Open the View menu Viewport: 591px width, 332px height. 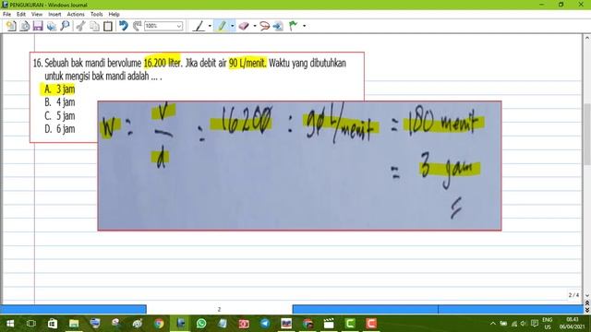(37, 15)
